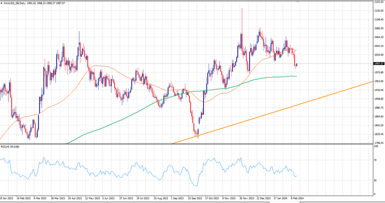385x203 pixels.
Task: Click the 2153.25 label on the price axis
Action: click(378, 2)
